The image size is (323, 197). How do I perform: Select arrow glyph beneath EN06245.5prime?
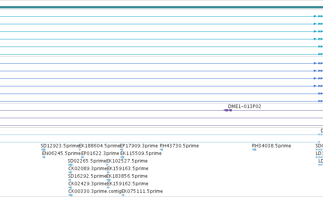tap(44, 157)
